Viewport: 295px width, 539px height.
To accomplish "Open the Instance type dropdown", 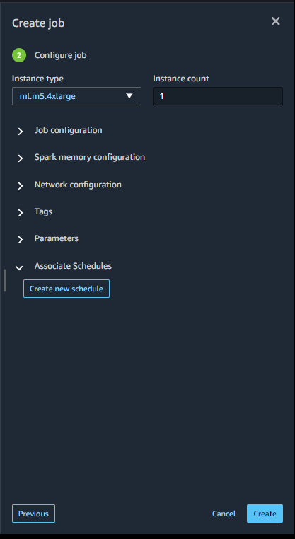I will point(76,96).
